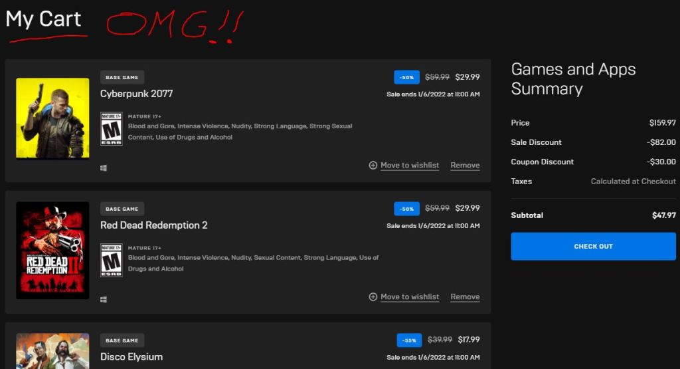Click the -55% discount badge for Disco Elysium

click(x=409, y=340)
